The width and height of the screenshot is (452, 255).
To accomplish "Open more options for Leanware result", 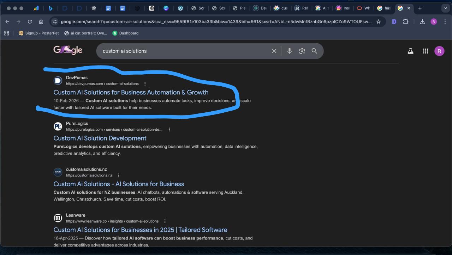I will pyautogui.click(x=165, y=221).
